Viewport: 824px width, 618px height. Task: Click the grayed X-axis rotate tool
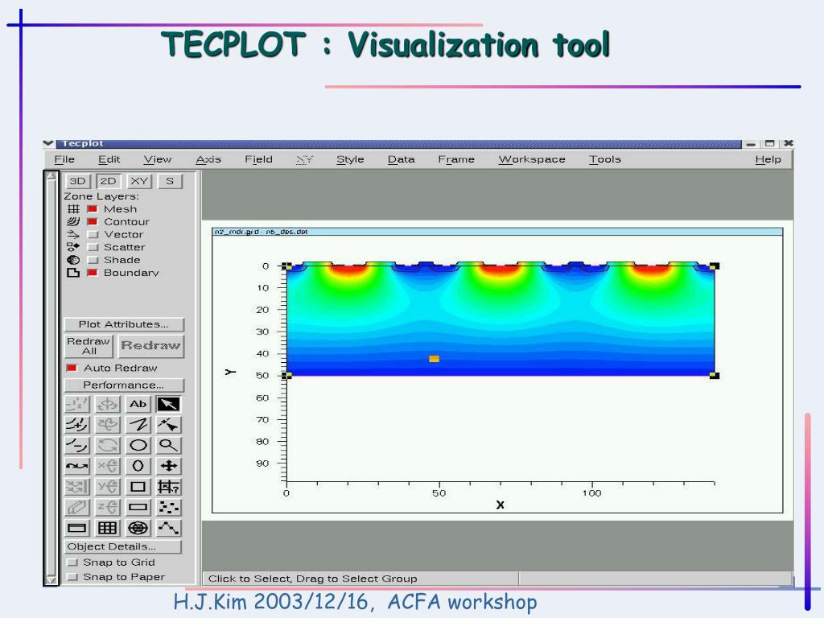click(x=107, y=466)
